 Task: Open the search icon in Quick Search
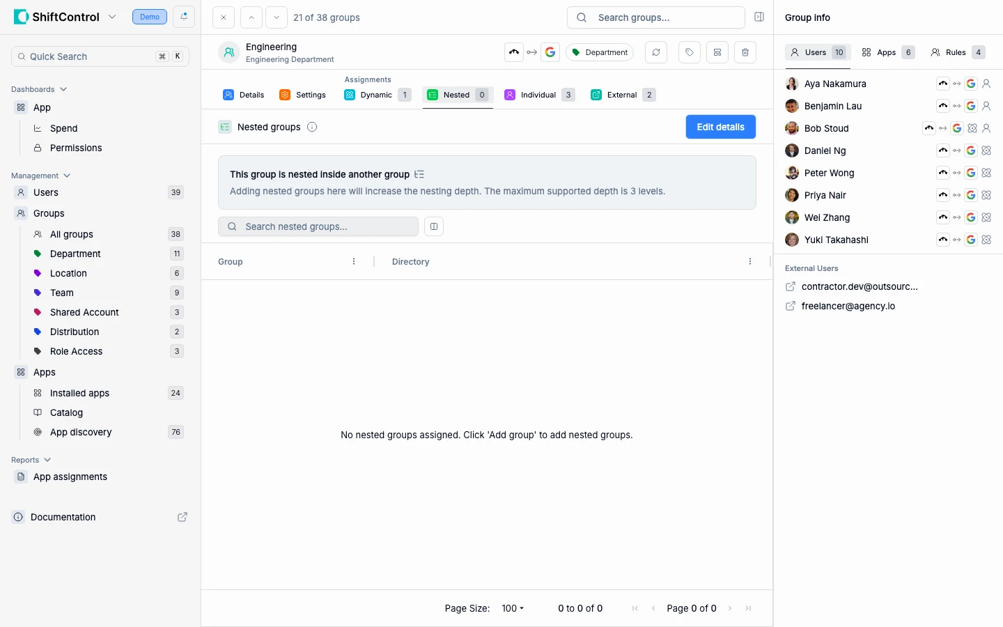point(22,56)
